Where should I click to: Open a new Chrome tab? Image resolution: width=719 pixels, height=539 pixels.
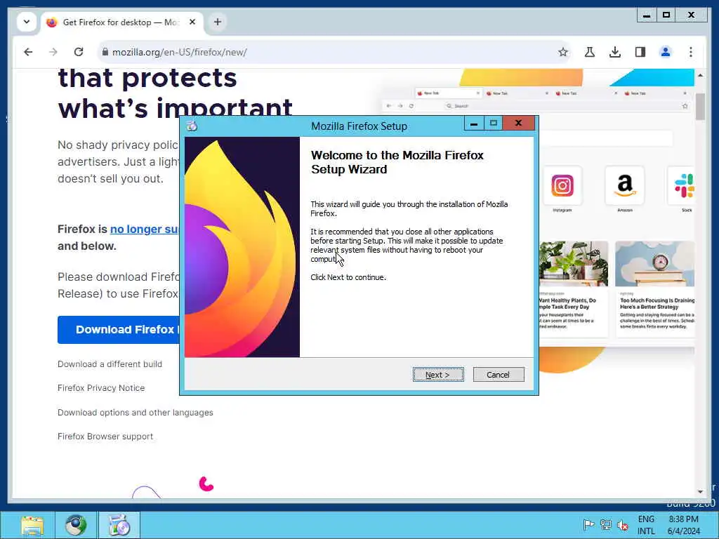pos(218,22)
